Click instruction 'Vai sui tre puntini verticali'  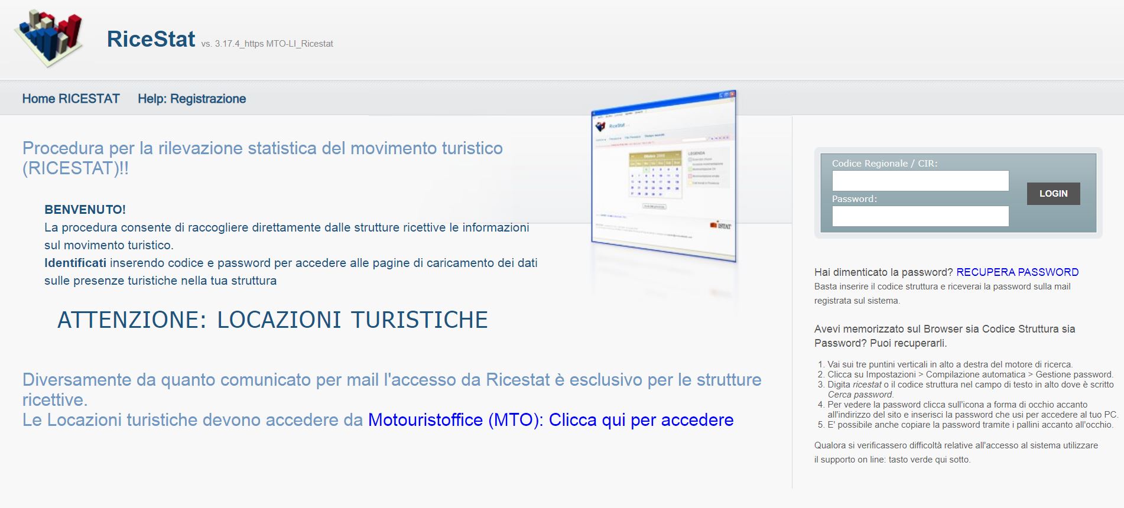(x=950, y=364)
